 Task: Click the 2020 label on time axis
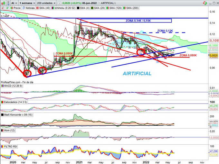[13, 162]
